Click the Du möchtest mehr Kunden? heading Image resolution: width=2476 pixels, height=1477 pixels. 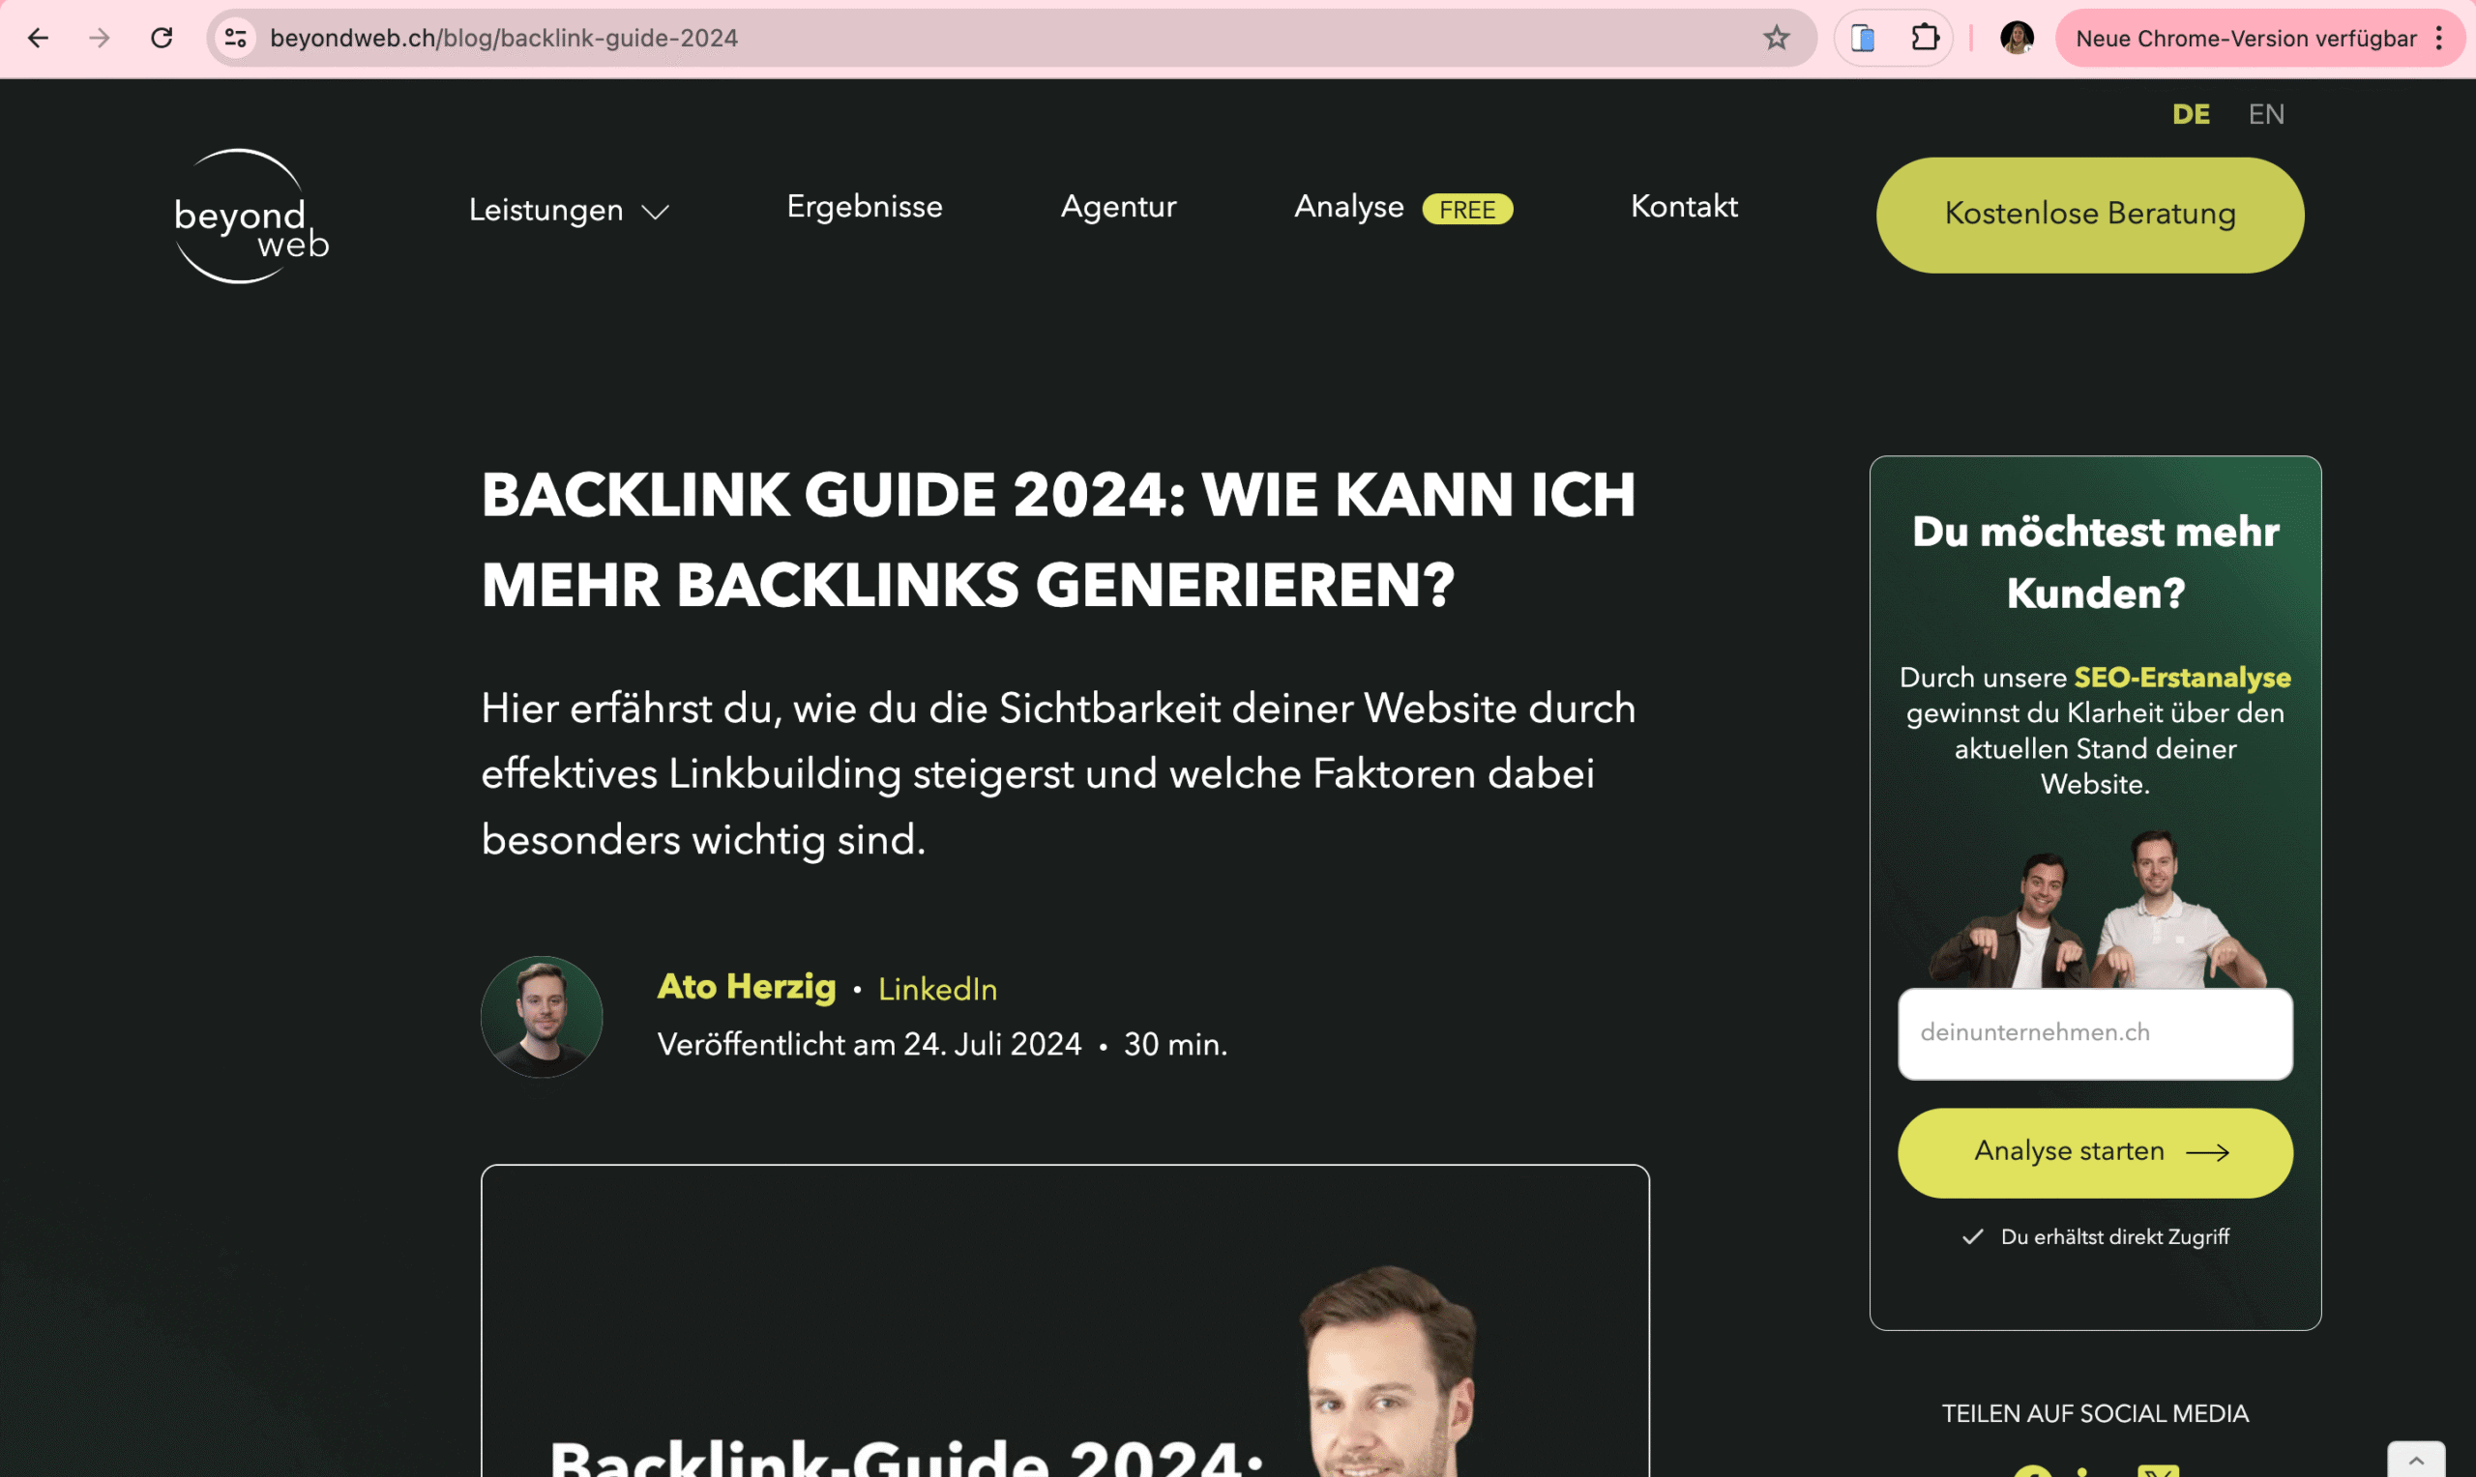pyautogui.click(x=2095, y=563)
